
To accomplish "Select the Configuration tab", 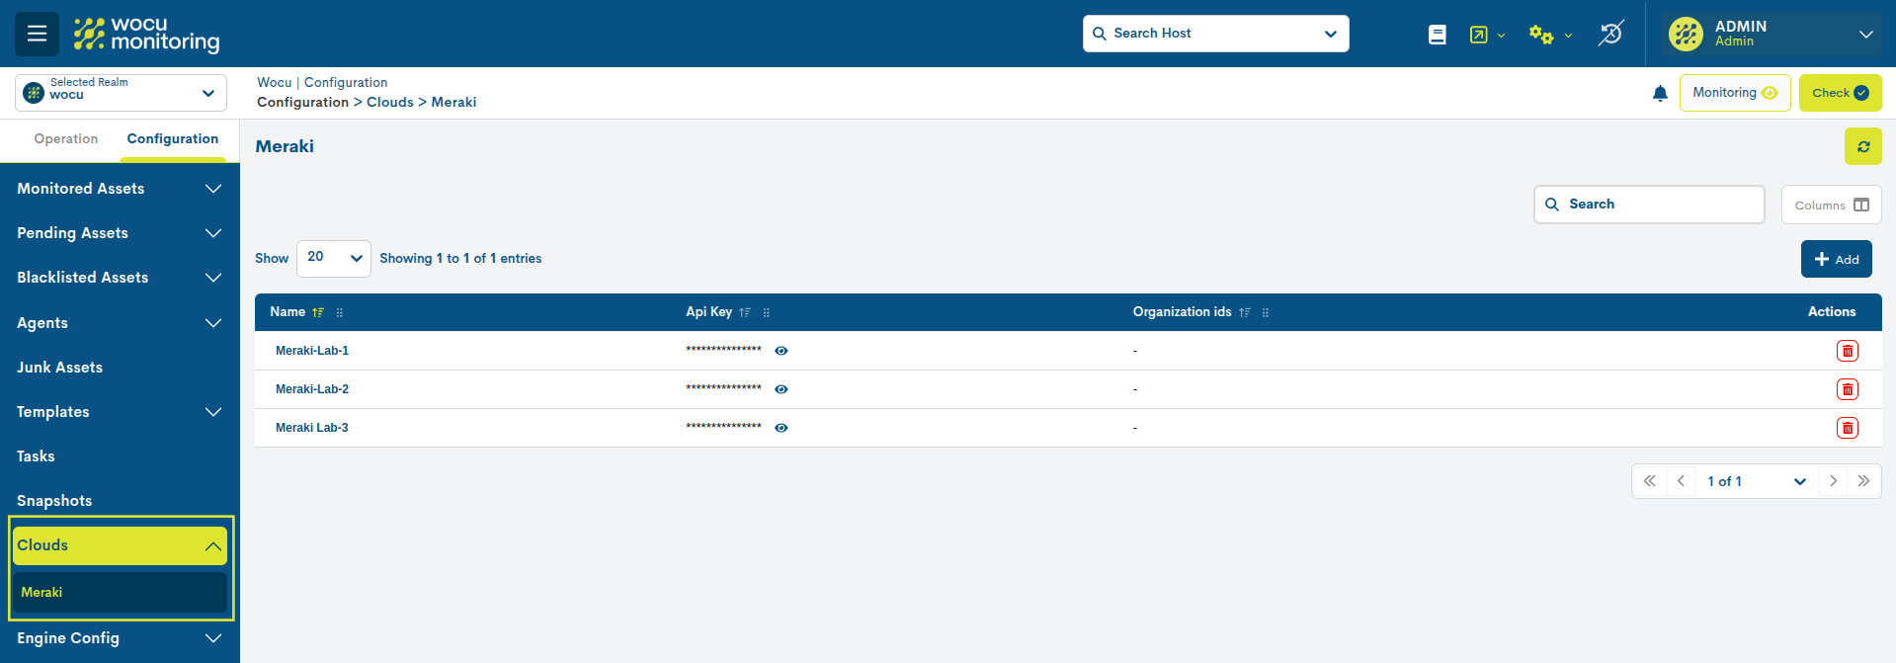I will click(x=173, y=139).
